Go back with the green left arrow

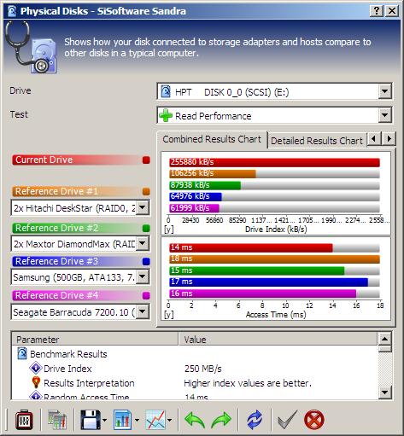point(195,420)
